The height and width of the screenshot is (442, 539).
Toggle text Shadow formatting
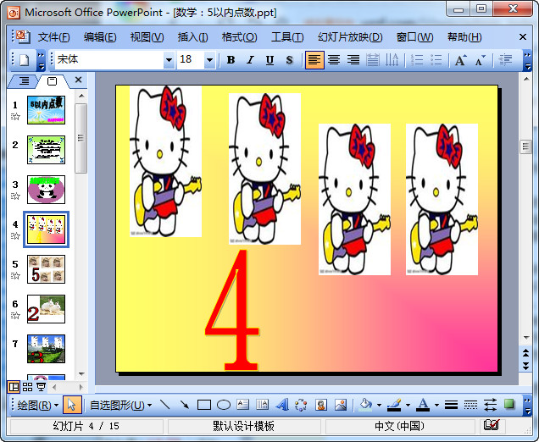tap(289, 60)
